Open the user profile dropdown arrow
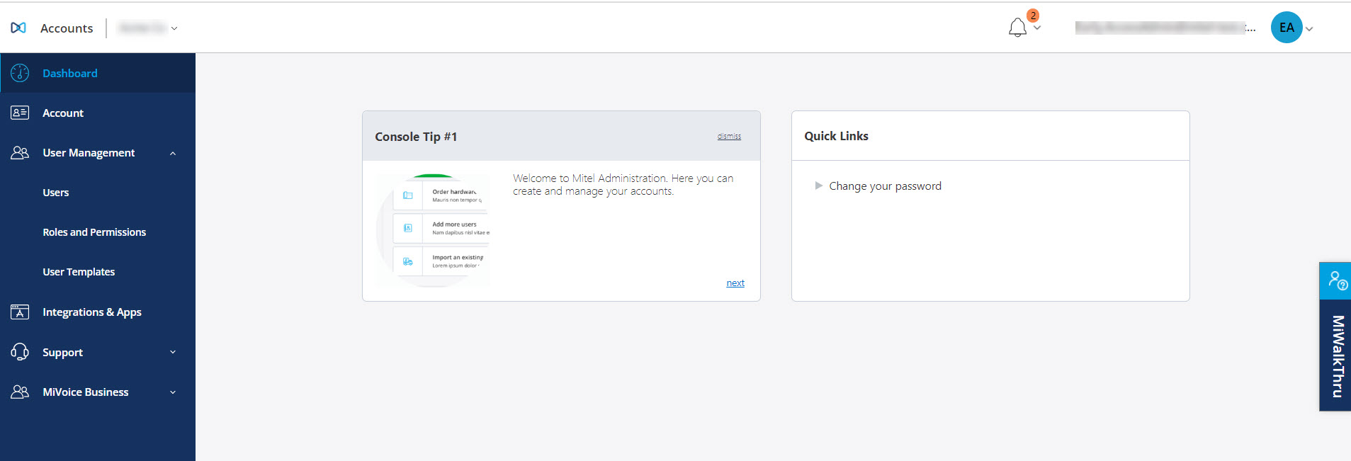Screen dimensions: 1351x461 point(1309,29)
